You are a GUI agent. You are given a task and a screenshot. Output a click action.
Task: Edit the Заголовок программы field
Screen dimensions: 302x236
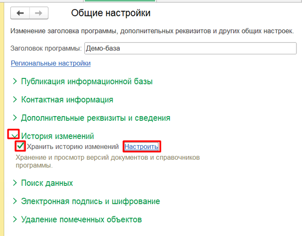(190, 48)
